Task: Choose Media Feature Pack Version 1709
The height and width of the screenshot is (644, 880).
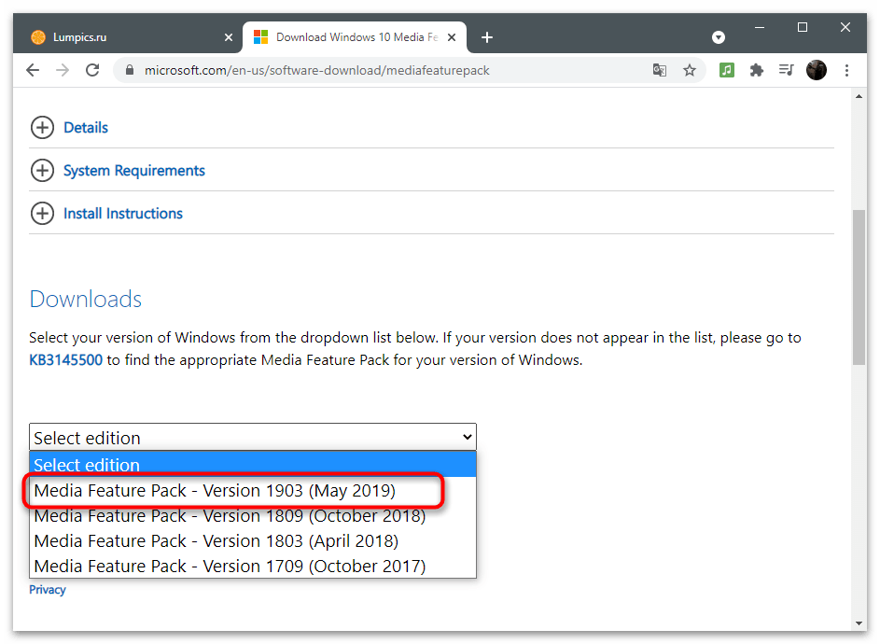Action: click(230, 567)
